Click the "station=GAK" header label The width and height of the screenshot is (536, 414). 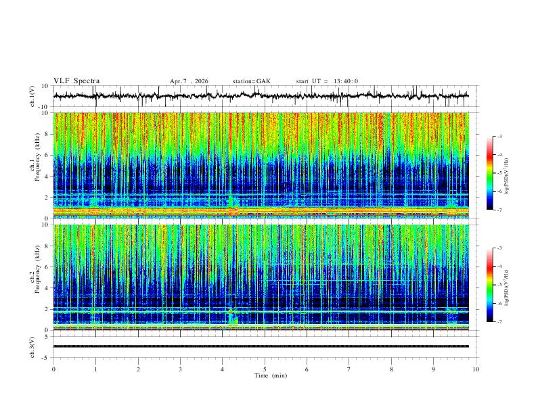pyautogui.click(x=251, y=81)
